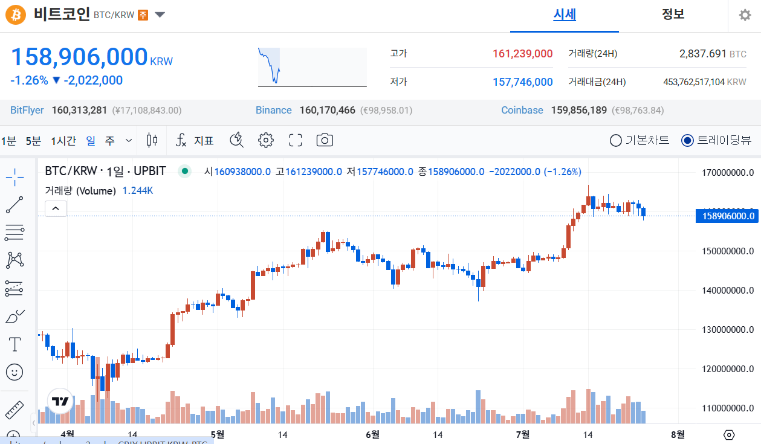Select the 주 weekly interval
Screen dimensions: 761x444
click(x=109, y=141)
